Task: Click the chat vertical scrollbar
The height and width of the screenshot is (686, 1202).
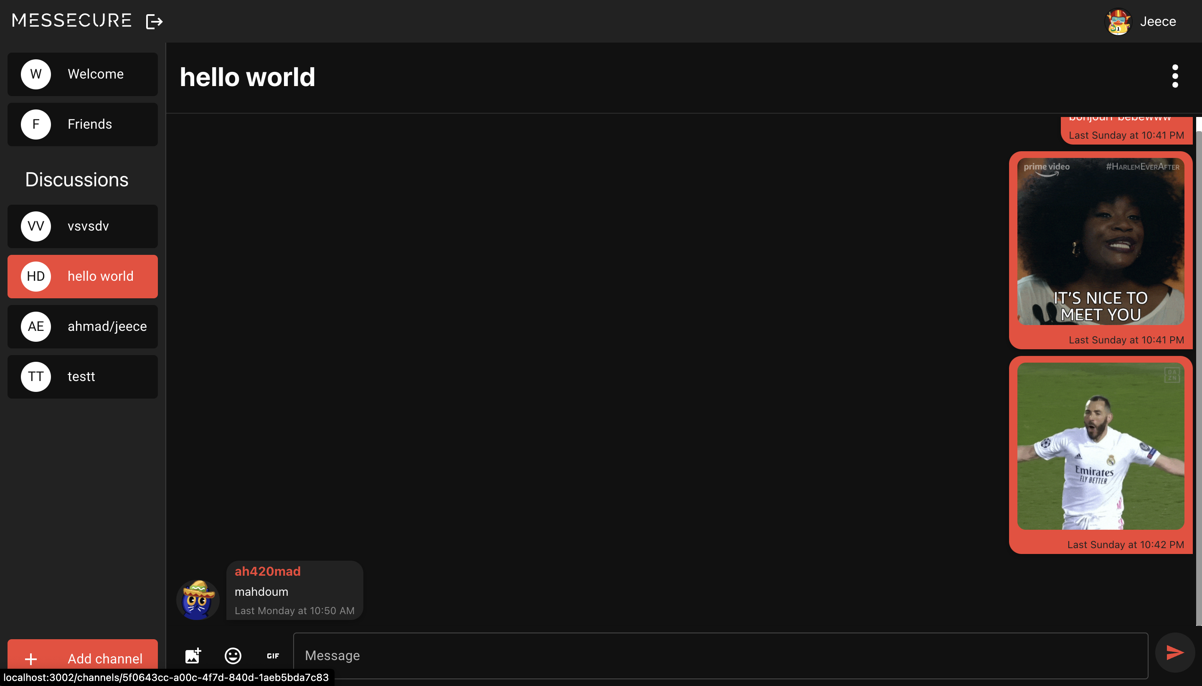Action: click(x=1199, y=377)
